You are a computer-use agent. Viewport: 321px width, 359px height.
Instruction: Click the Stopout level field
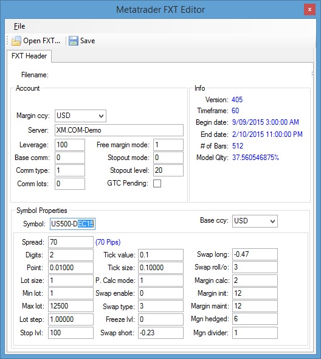[168, 170]
